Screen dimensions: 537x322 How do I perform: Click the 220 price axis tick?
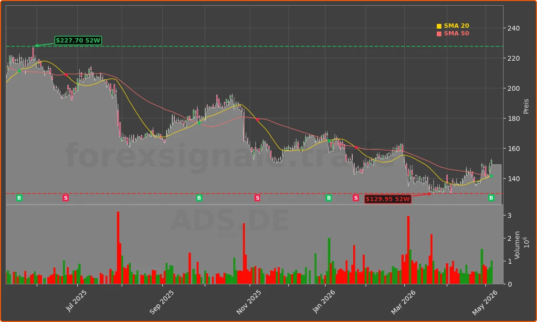(x=513, y=58)
